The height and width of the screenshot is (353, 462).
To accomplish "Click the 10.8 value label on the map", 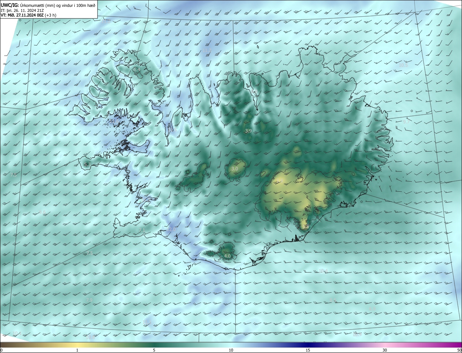I will click(x=91, y=337).
